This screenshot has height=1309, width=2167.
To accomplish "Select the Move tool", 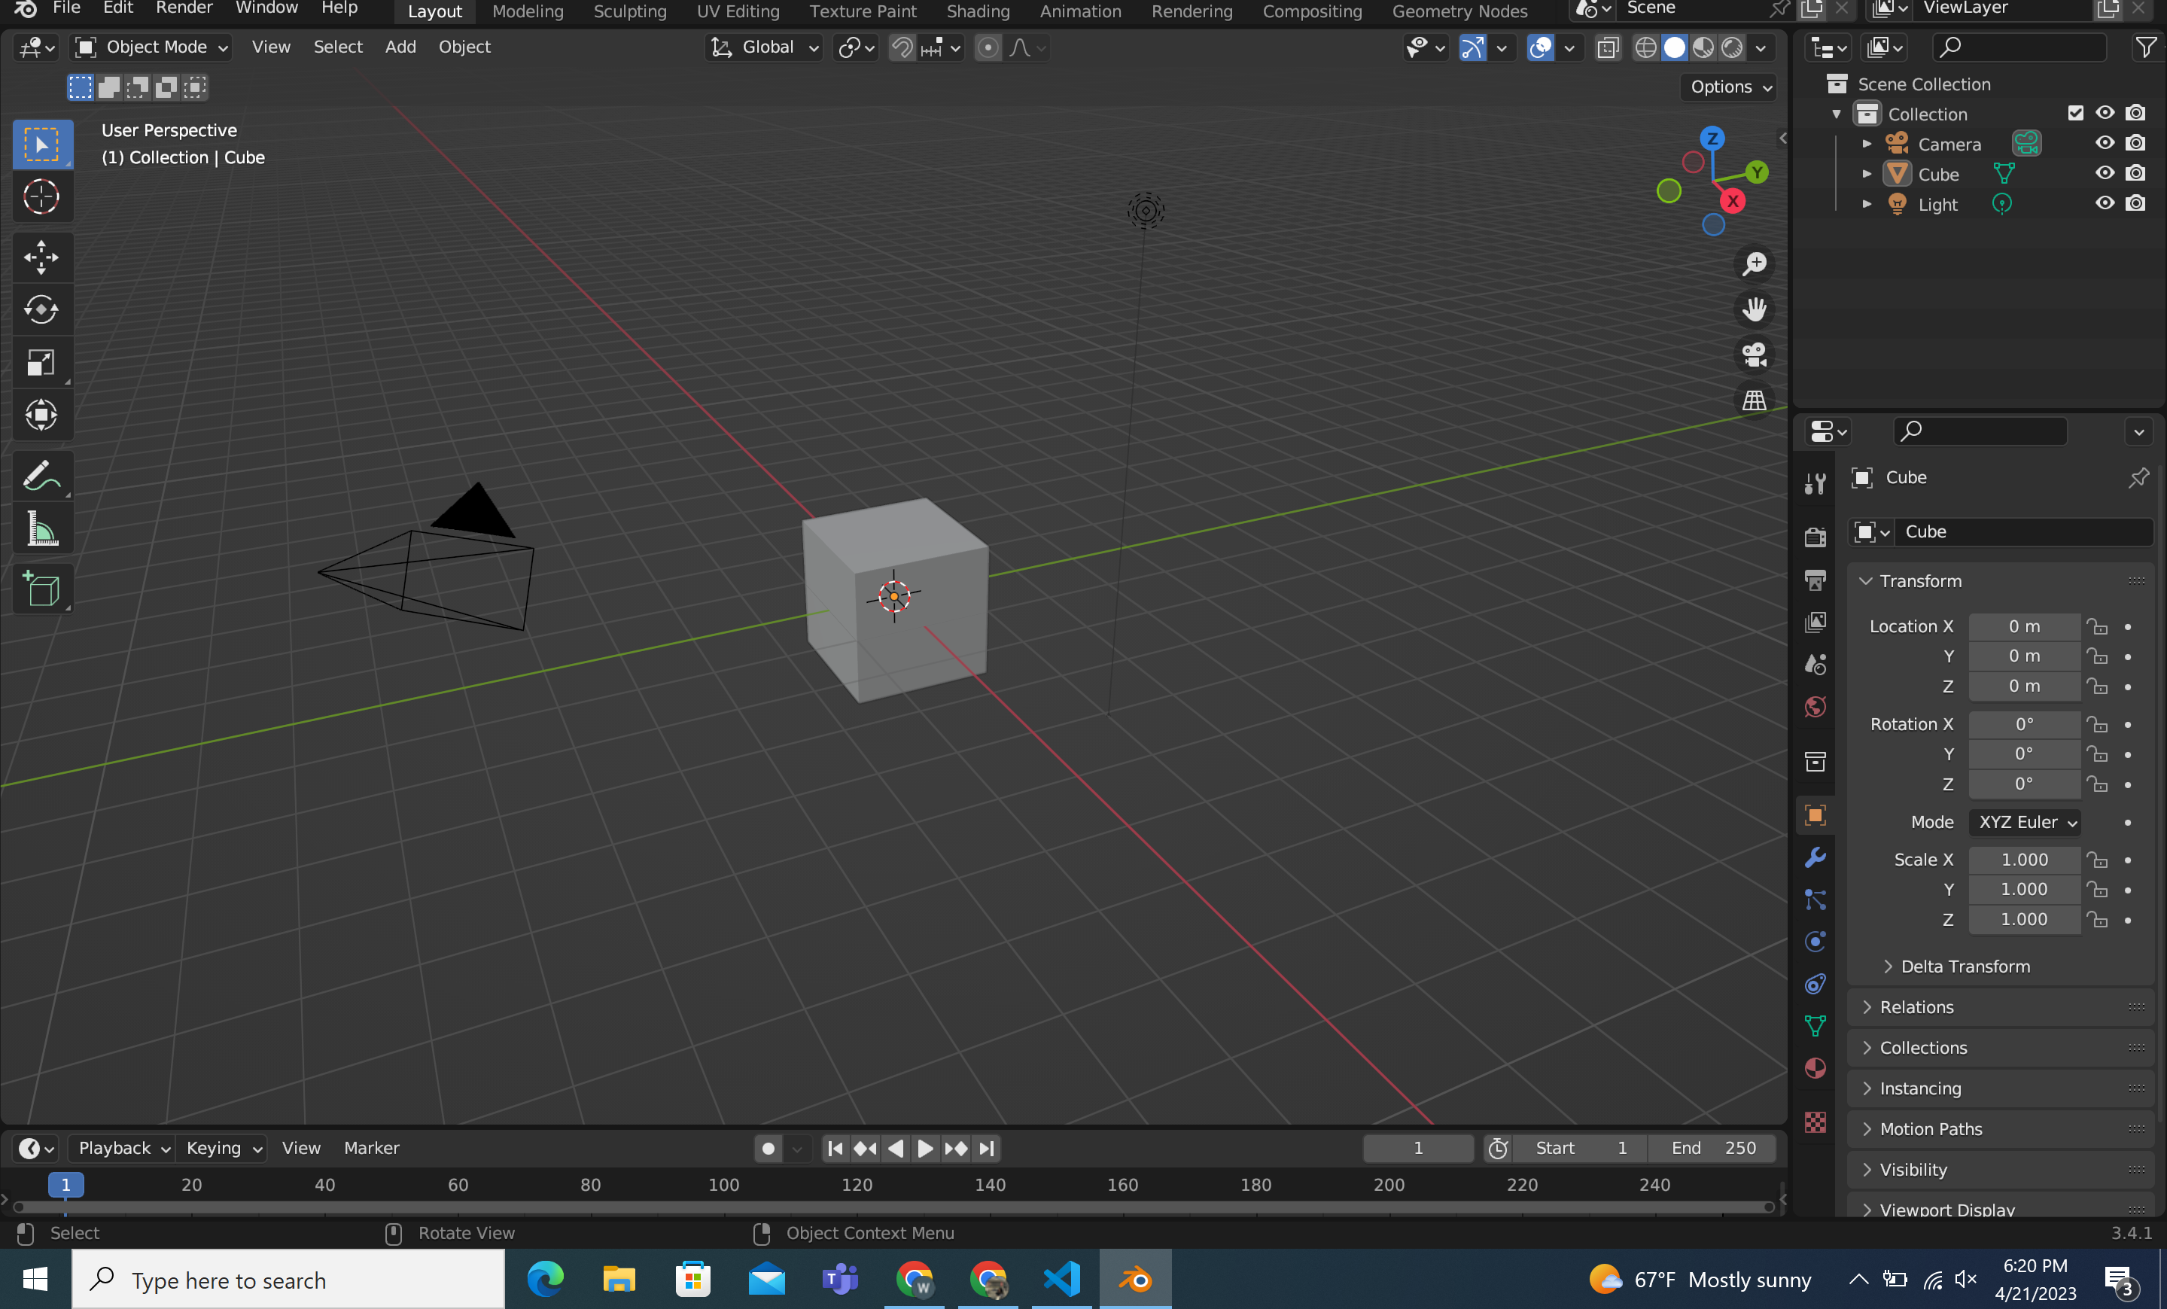I will [41, 257].
